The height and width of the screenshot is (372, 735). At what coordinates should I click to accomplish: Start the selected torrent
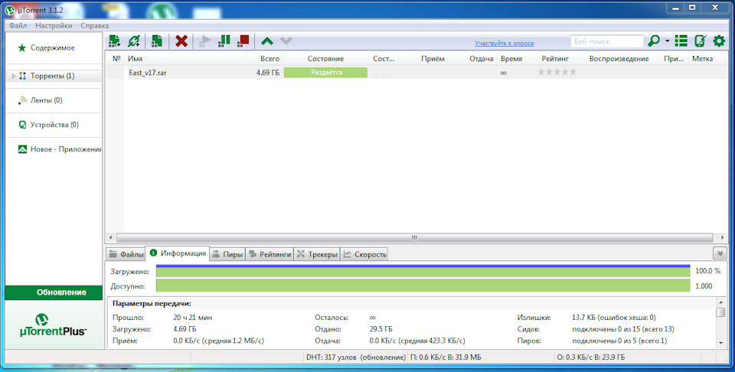point(204,41)
